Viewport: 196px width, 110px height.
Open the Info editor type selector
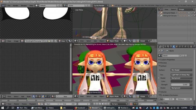[x=3, y=5]
